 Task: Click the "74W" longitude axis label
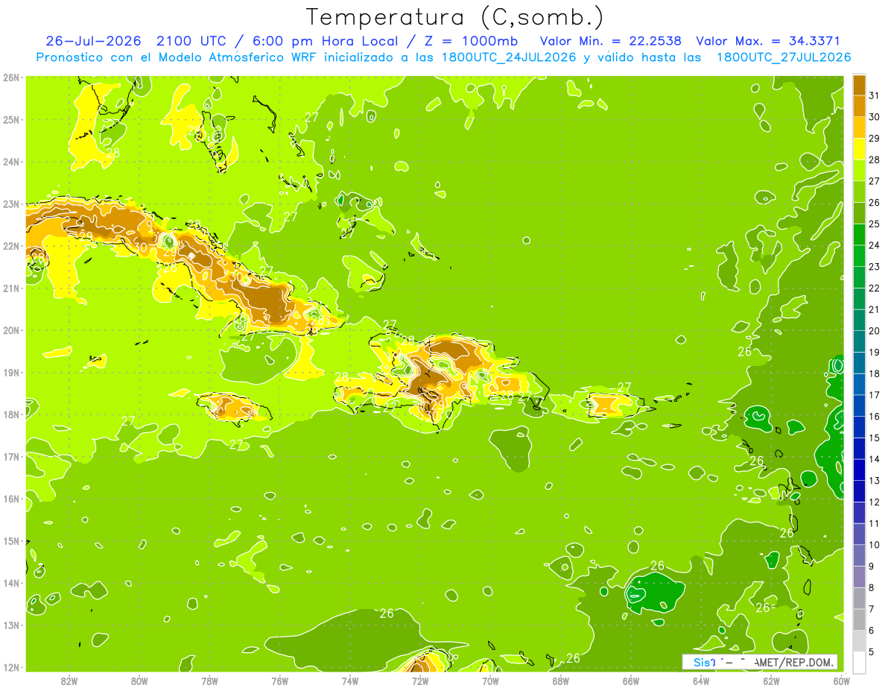point(350,681)
